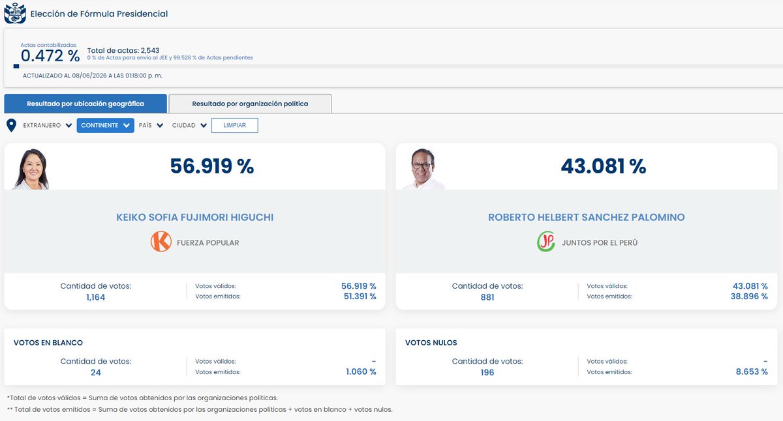The height and width of the screenshot is (421, 783).
Task: Click the Votos Nulos heading
Action: [x=431, y=343]
